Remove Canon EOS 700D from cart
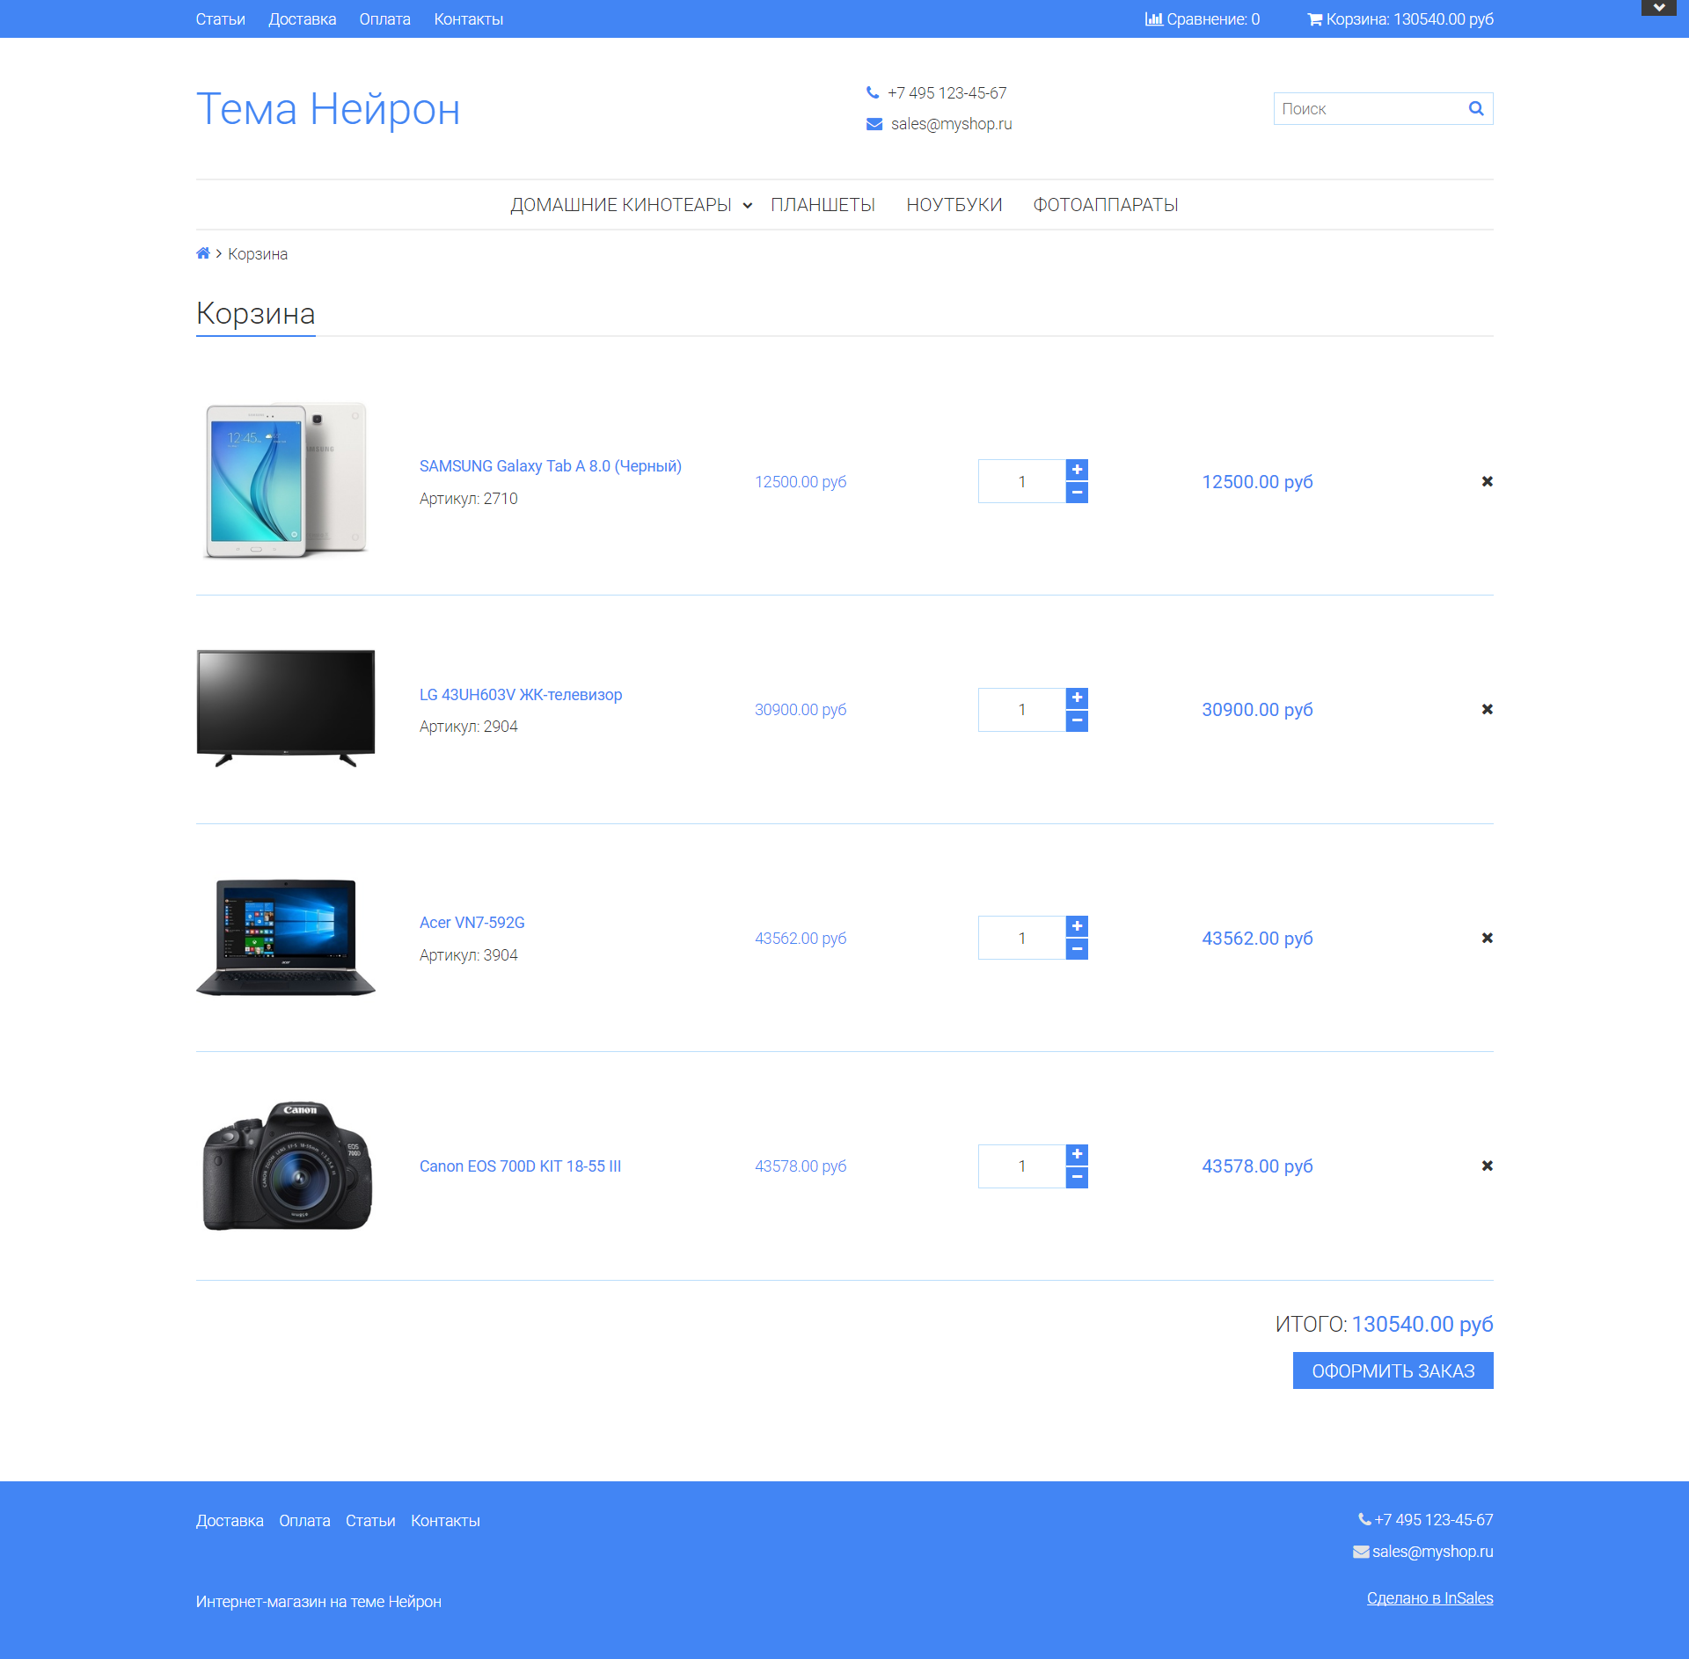Screen dimensions: 1689x1659 click(1487, 1166)
